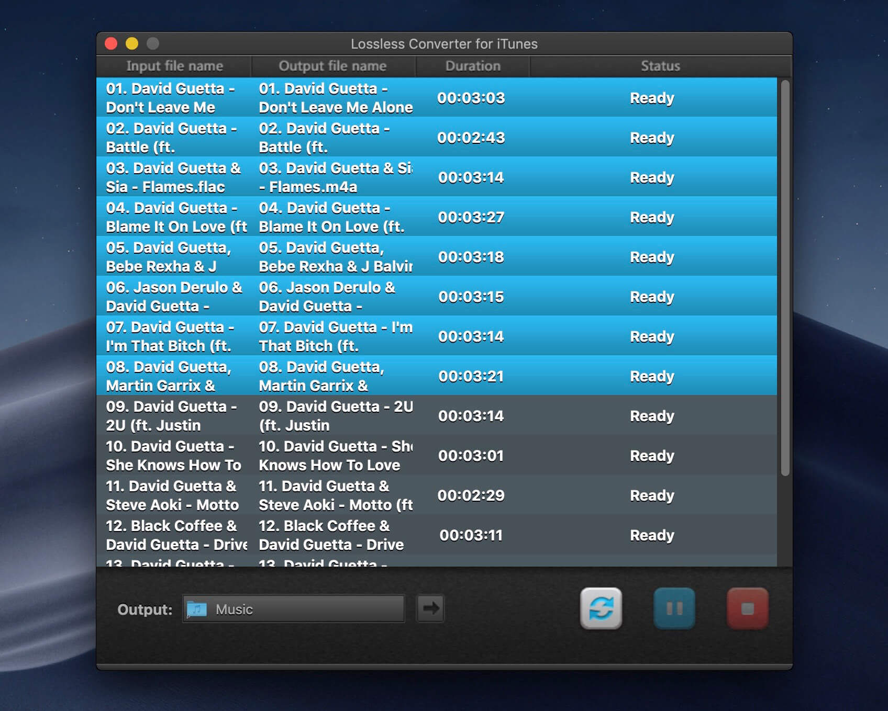Image resolution: width=888 pixels, height=711 pixels.
Task: Click duration 00:03:18 of track 05
Action: pos(471,257)
